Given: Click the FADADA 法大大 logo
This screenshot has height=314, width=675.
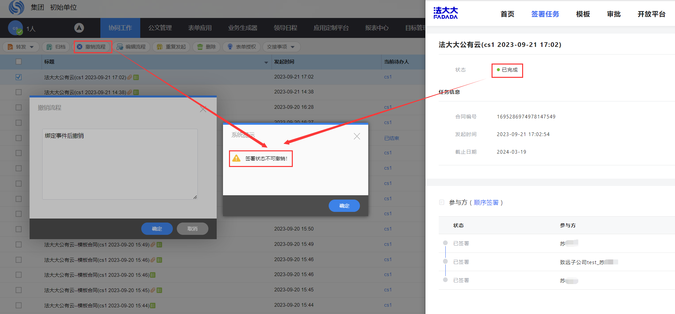Looking at the screenshot, I should pos(446,13).
